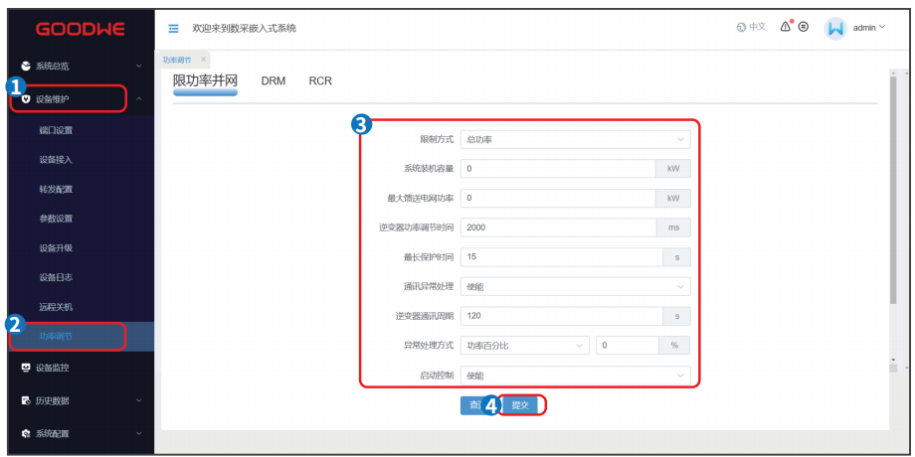
Task: Close the 功率调节 page tab
Action: tap(203, 60)
